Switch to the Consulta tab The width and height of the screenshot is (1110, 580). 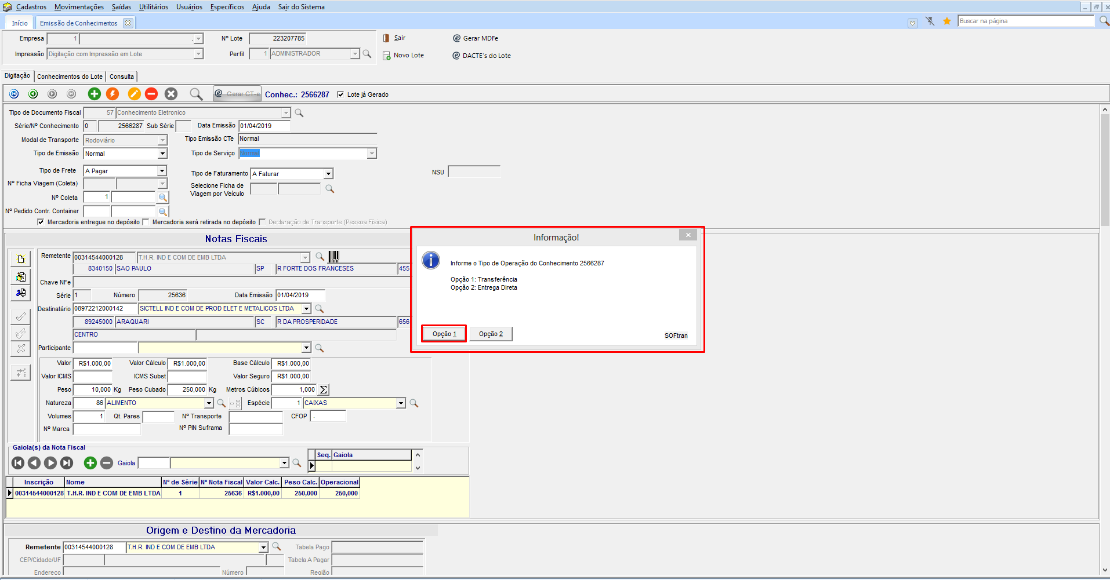[x=122, y=76]
